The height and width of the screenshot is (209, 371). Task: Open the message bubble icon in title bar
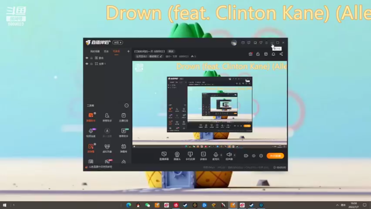[249, 43]
